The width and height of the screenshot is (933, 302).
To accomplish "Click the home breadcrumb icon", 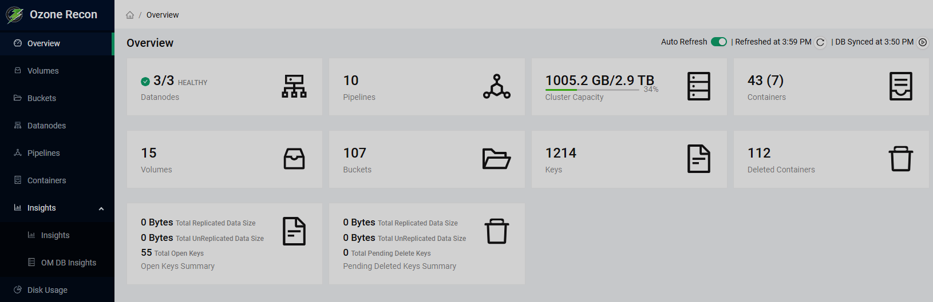I will (130, 15).
